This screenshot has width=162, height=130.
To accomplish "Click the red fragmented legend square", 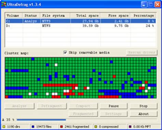I will coord(62,127).
